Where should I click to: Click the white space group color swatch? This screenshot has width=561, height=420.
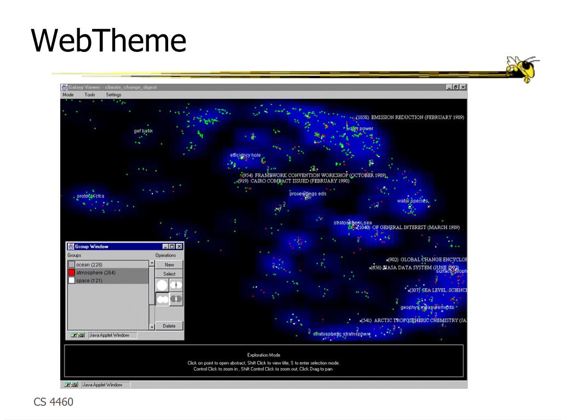(72, 281)
